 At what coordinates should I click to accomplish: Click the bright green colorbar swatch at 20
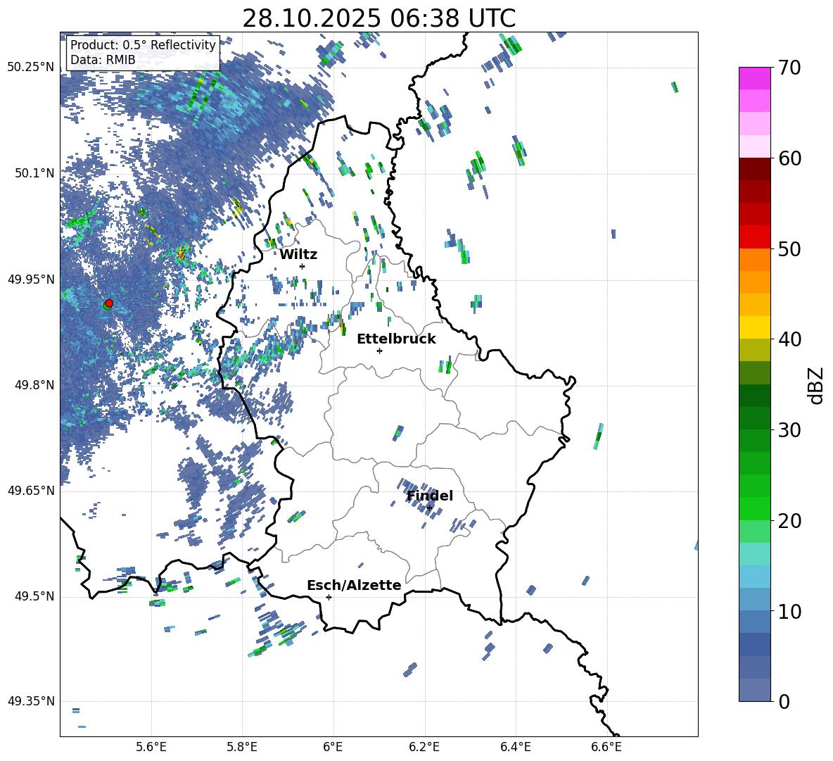pos(755,509)
